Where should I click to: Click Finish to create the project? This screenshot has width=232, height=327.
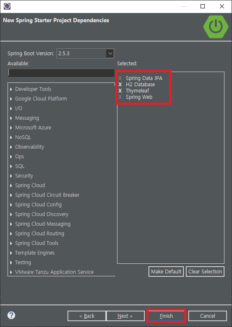[166, 316]
